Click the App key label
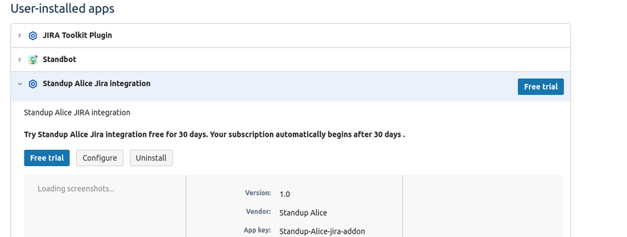 pos(257,230)
